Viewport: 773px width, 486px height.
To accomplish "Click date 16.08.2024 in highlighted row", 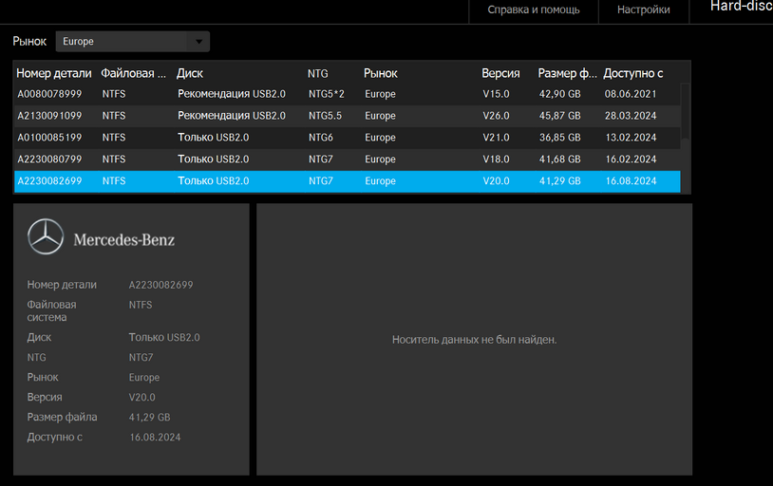I will 631,181.
